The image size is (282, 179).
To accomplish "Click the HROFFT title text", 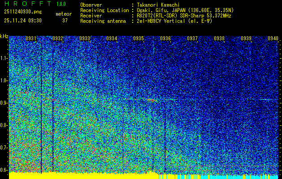I will (28, 4).
